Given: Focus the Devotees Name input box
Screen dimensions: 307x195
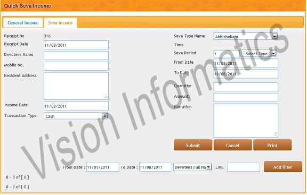Looking at the screenshot, I should coord(76,56).
